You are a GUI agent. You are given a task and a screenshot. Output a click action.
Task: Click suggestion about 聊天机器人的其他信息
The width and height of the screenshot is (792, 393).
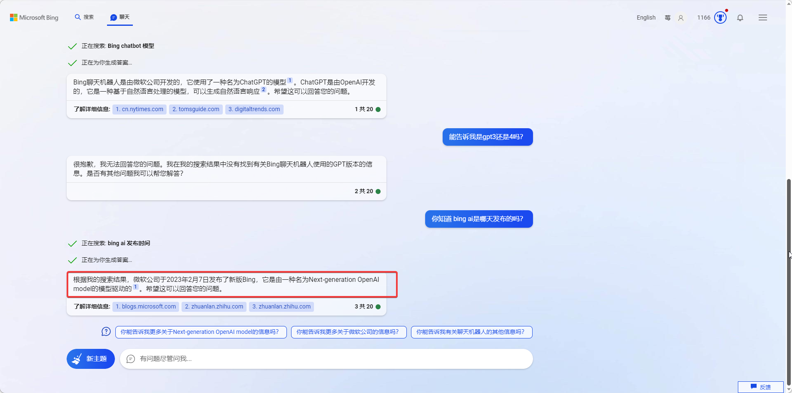(x=471, y=332)
